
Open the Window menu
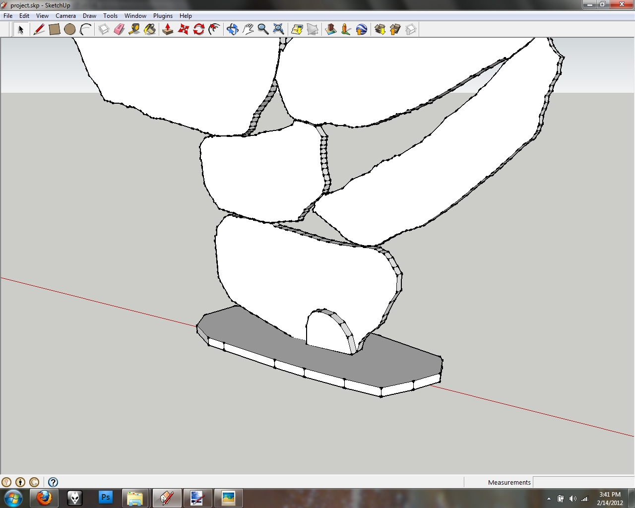pos(135,16)
